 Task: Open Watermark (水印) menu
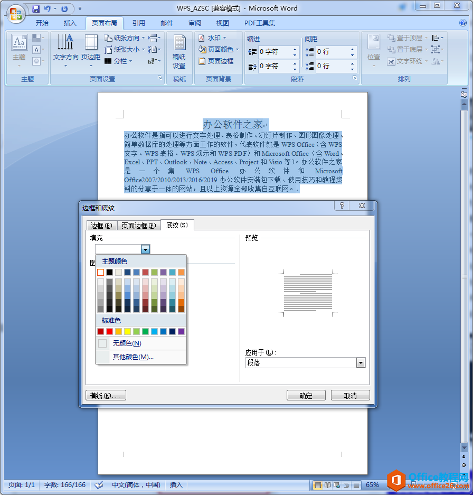tap(212, 38)
